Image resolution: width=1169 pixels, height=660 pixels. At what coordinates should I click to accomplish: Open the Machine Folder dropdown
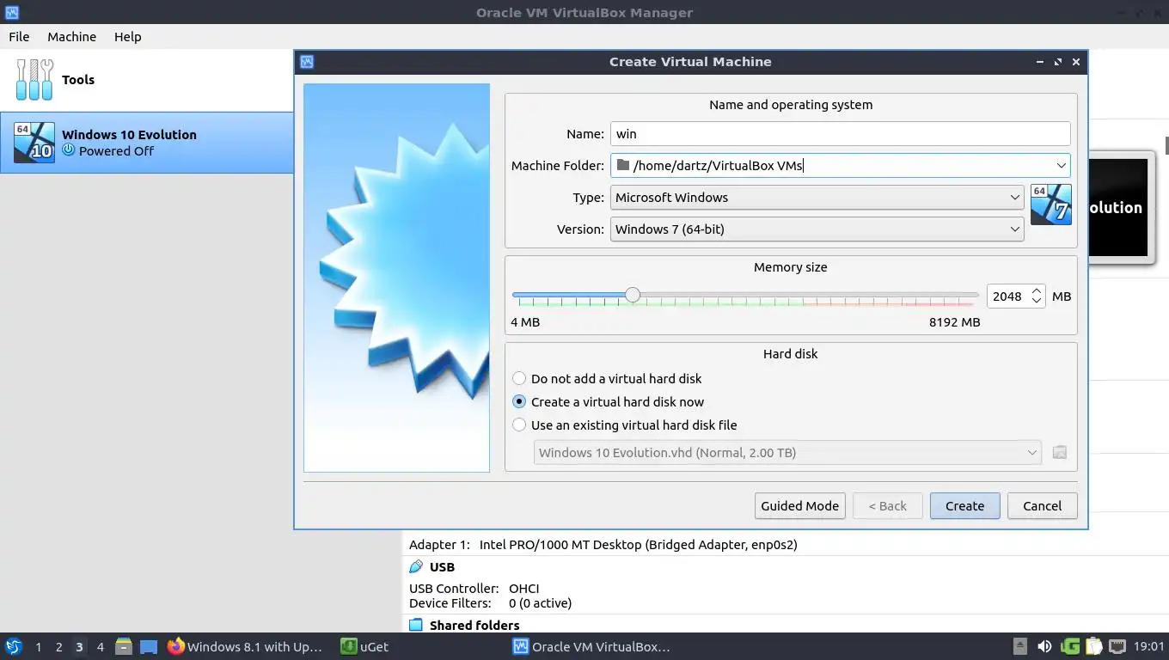point(1061,165)
